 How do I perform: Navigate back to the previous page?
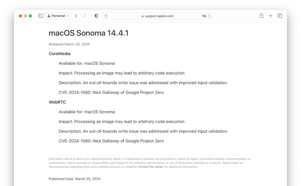point(76,16)
